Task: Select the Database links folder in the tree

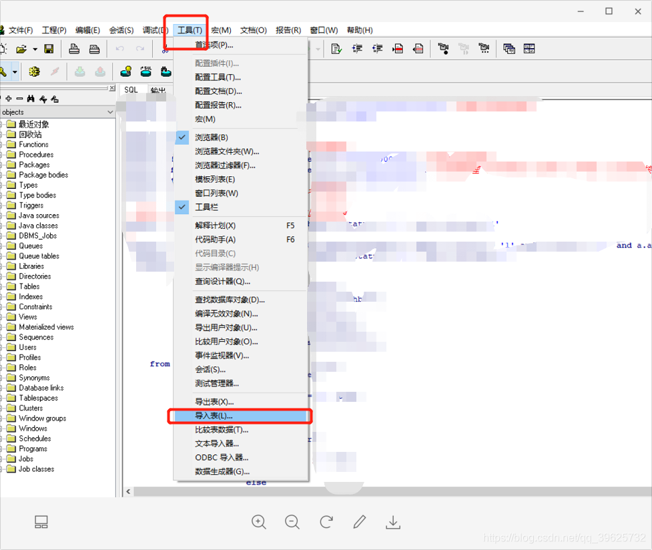Action: click(41, 388)
